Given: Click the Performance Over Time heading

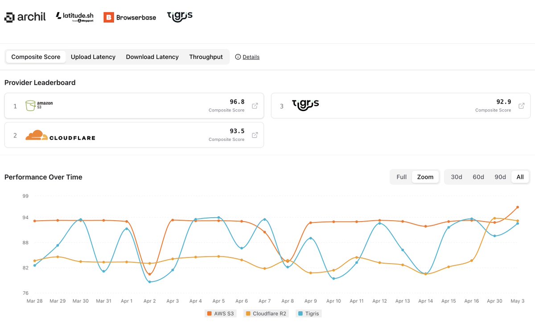Looking at the screenshot, I should click(43, 177).
